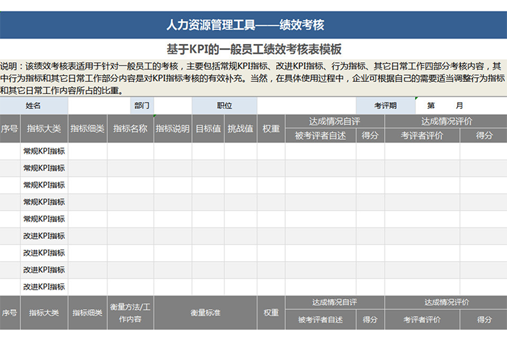Screen dimensions: 507x339
Task: Click the 衡量方法/工作内容 header cell
Action: point(130,313)
